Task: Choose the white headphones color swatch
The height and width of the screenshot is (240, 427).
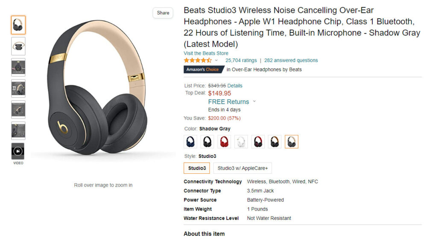Action: coord(241,142)
